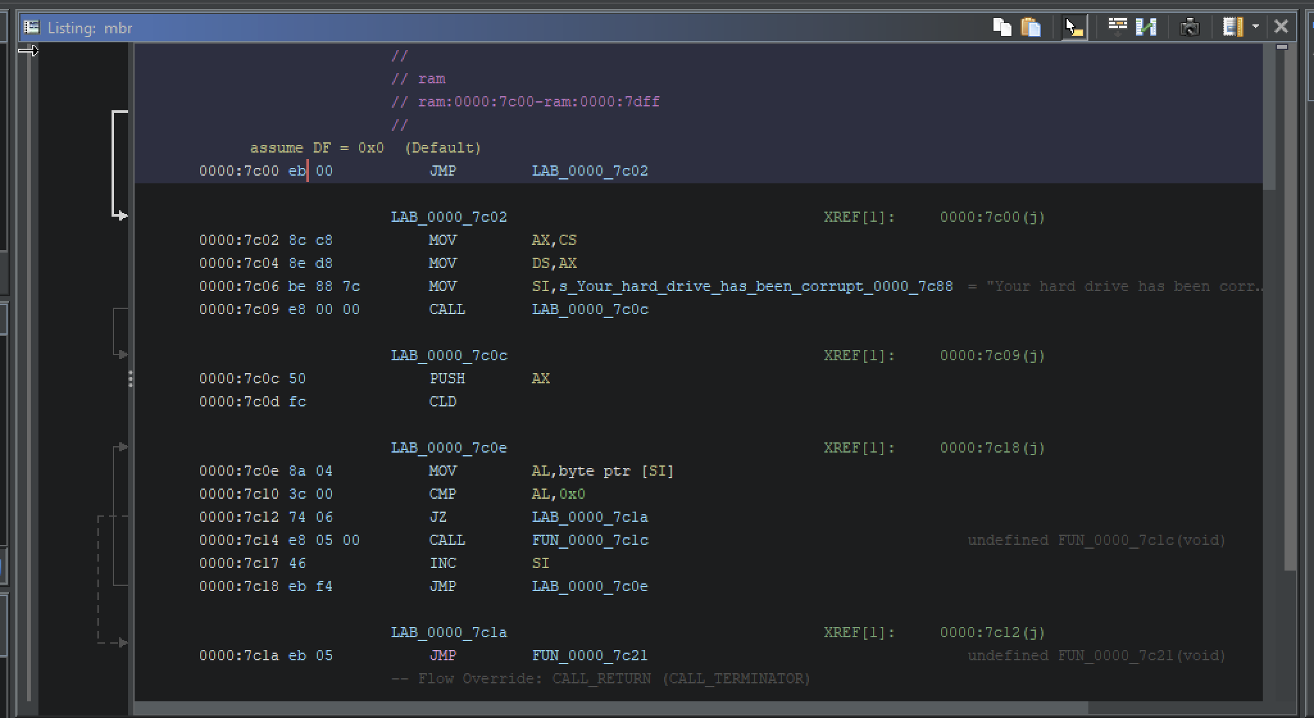Open dropdown arrow next to margin icon
This screenshot has width=1314, height=718.
1255,27
